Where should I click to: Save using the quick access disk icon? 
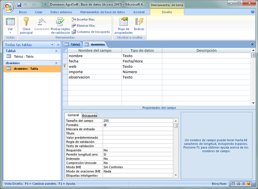pos(19,5)
